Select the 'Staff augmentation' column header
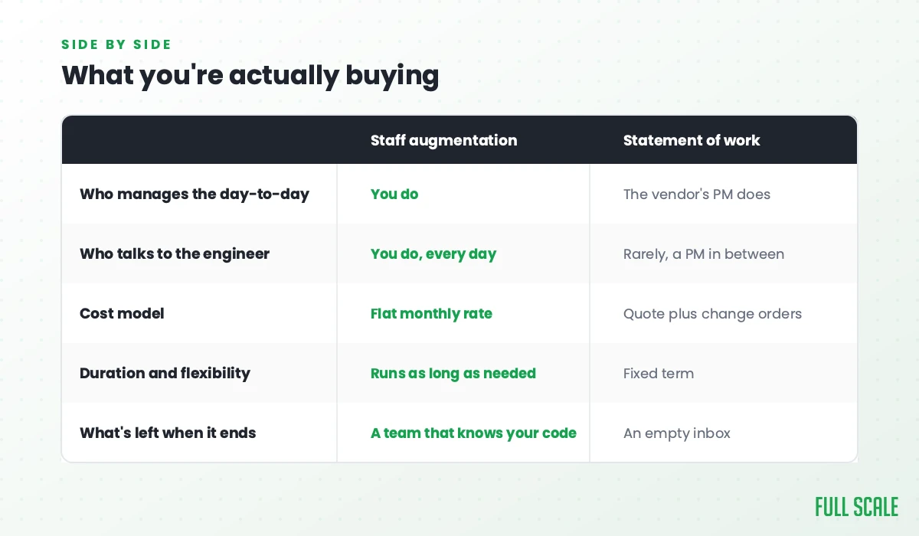919x536 pixels. pyautogui.click(x=443, y=140)
